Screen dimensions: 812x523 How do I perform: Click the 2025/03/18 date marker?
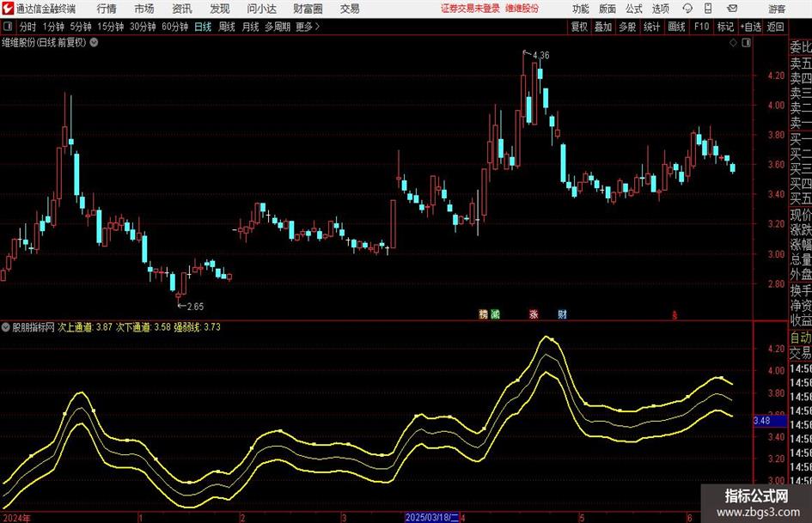(x=432, y=517)
